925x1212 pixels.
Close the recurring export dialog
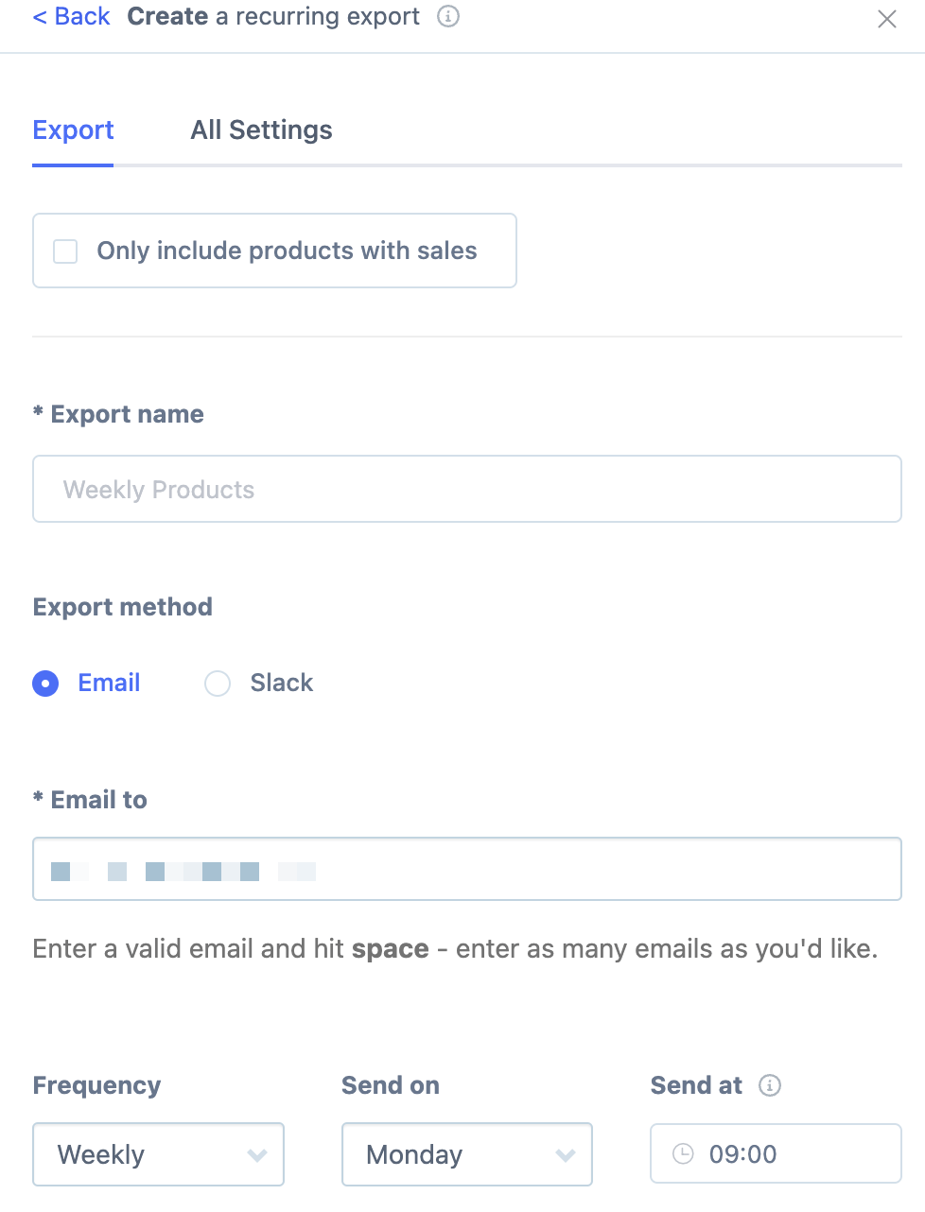point(886,19)
